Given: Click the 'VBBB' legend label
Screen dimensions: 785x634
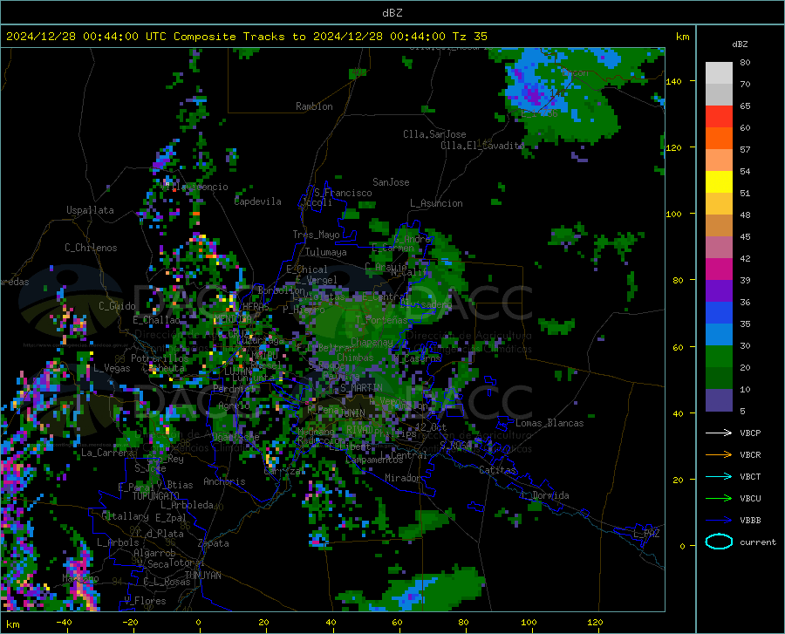Looking at the screenshot, I should (x=750, y=521).
